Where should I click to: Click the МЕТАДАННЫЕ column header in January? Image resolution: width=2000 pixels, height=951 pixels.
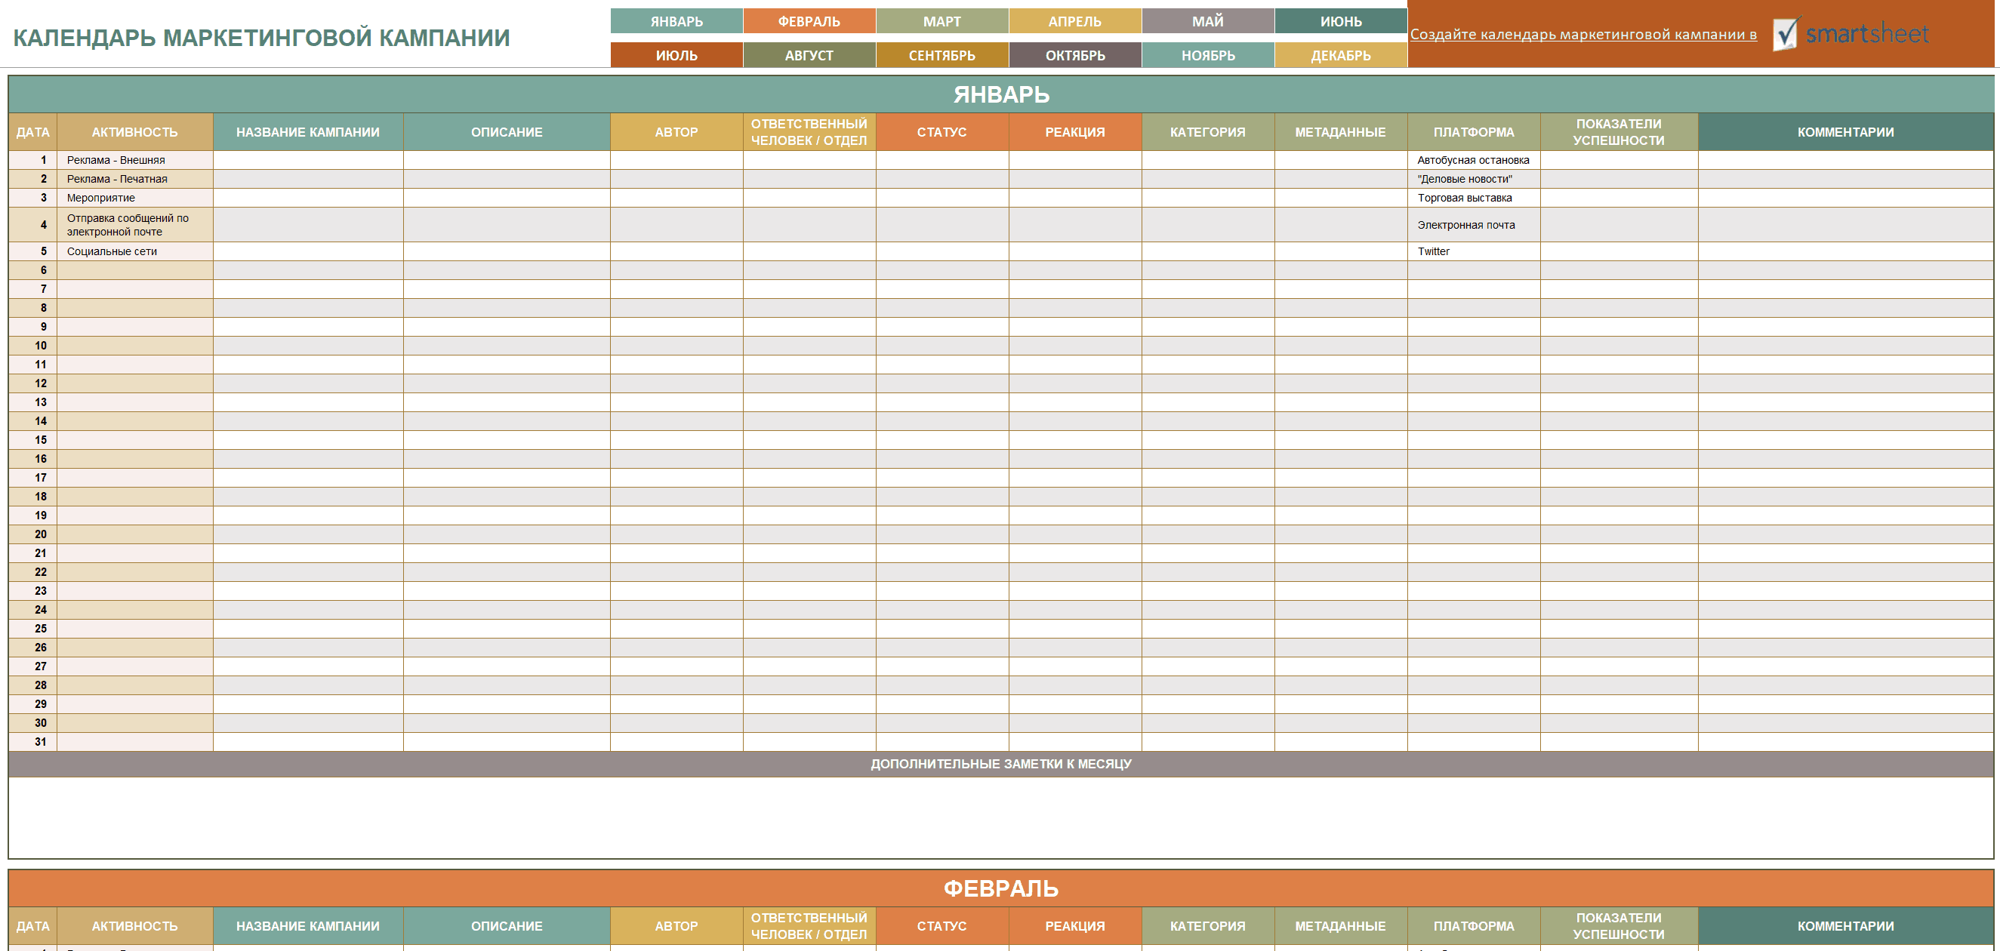[1341, 132]
